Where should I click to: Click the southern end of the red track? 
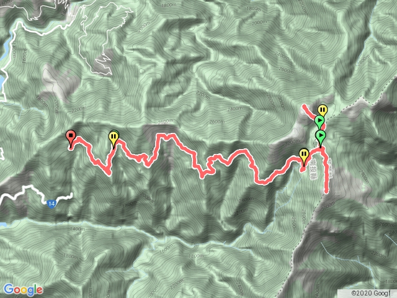click(327, 191)
